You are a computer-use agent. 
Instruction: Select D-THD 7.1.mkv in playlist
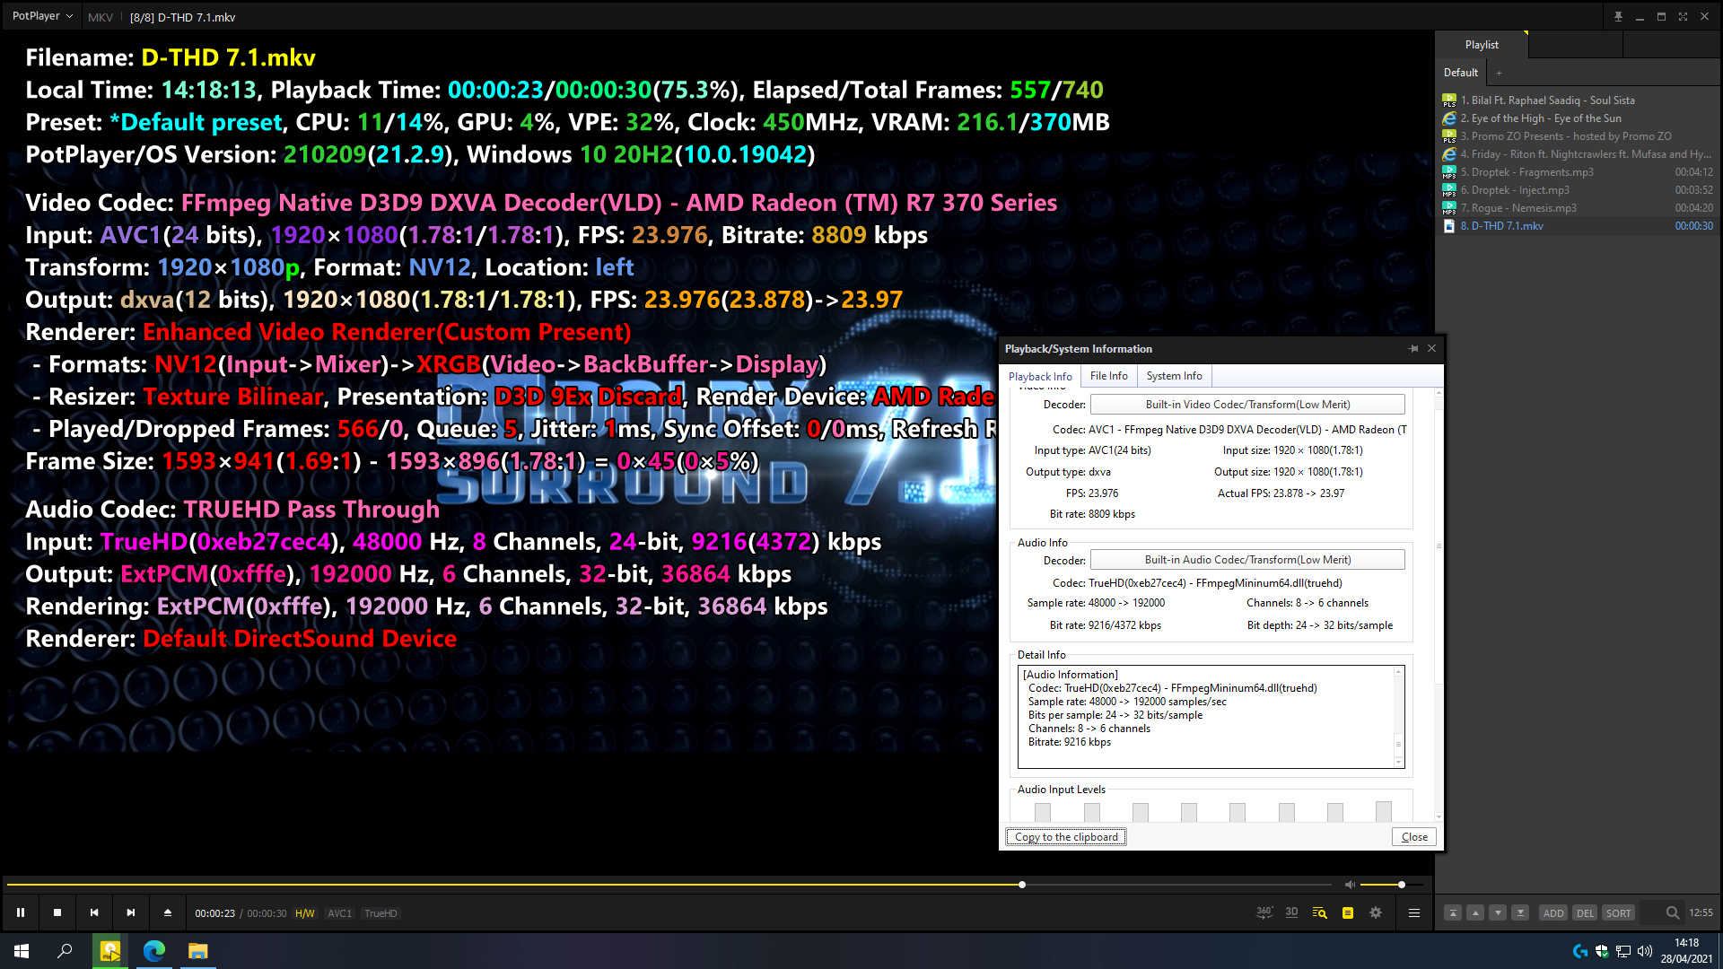1578,226
